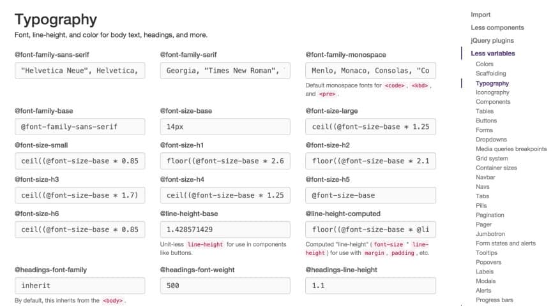
Task: Click the @font-family-serif input field
Action: click(225, 71)
